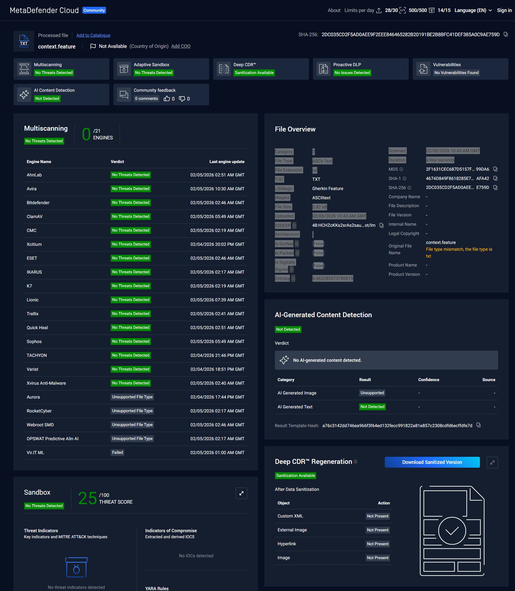515x591 pixels.
Task: Click the Multiscanning summary card icon
Action: 24,69
